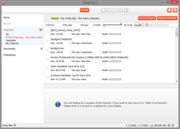Click download arrow for [BSS]_Genius_Party_[DVD]
The height and width of the screenshot is (129, 180).
[x=47, y=32]
